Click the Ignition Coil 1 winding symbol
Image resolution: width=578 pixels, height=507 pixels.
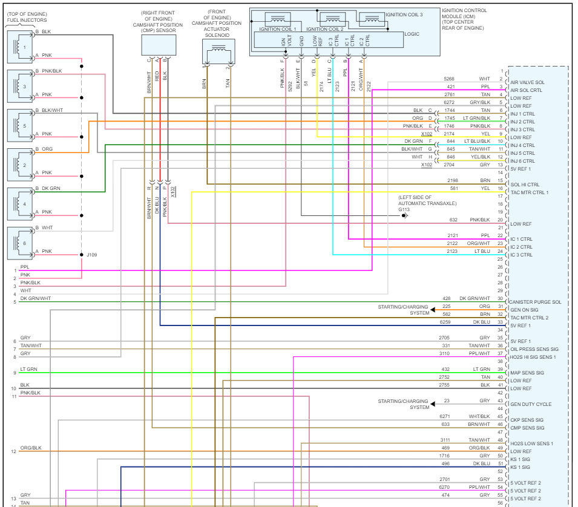point(278,19)
